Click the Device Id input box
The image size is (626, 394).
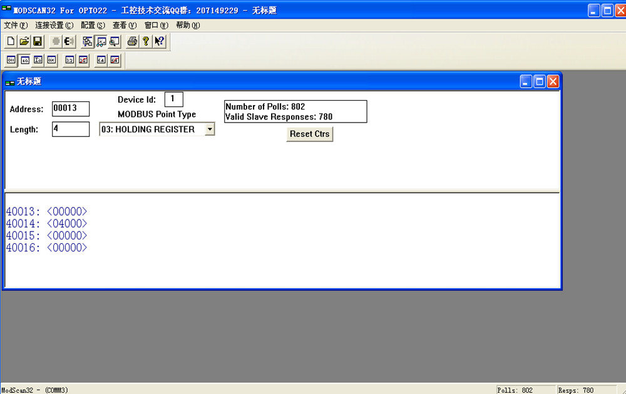173,99
